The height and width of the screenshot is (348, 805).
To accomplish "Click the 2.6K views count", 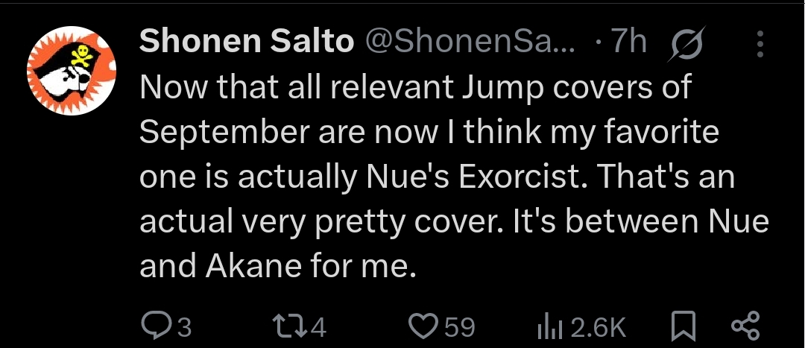I will click(x=598, y=327).
